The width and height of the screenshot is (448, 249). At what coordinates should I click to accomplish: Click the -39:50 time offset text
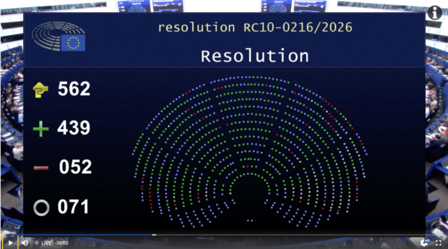coord(61,243)
